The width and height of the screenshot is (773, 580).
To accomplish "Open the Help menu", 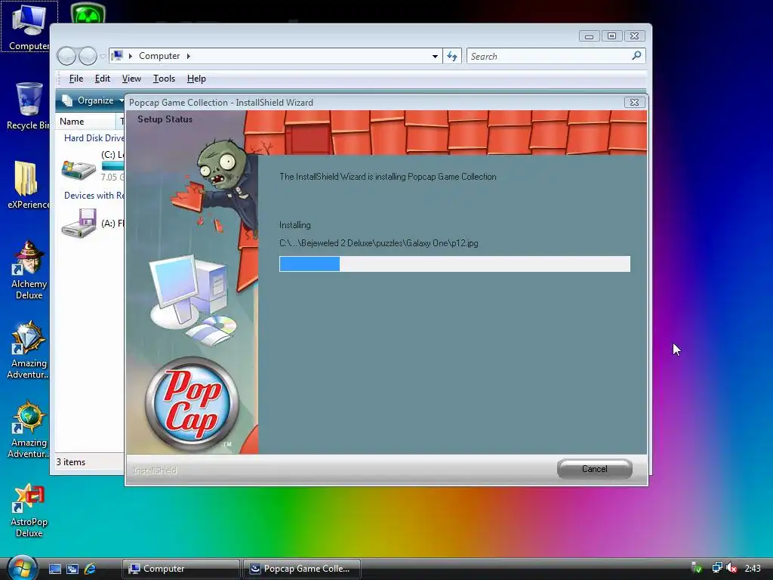I will 196,79.
